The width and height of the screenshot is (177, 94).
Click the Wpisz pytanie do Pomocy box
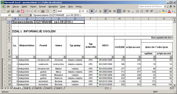151,6
